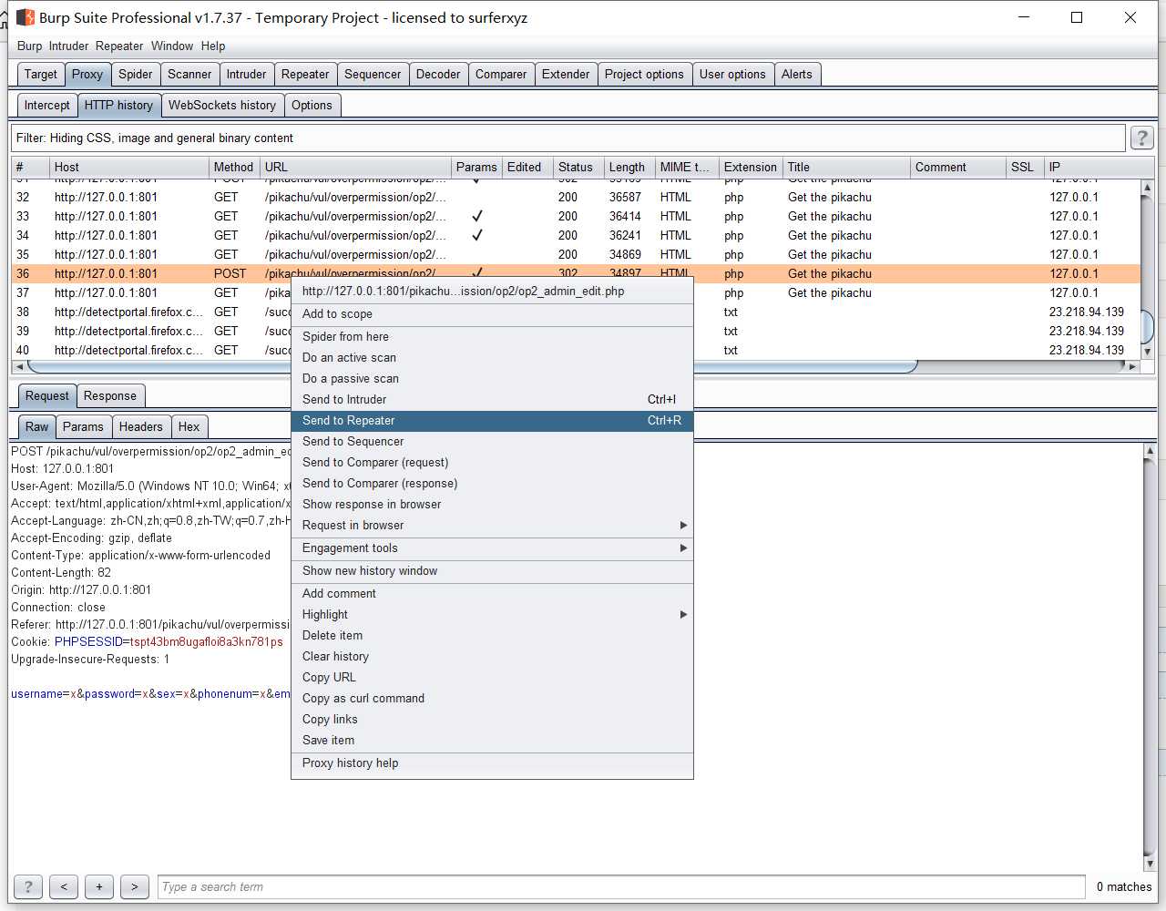The image size is (1166, 911).
Task: Choose Send to Intruder
Action: [x=492, y=399]
